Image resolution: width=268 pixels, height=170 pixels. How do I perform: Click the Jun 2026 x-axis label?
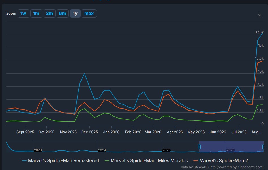pos(218,132)
